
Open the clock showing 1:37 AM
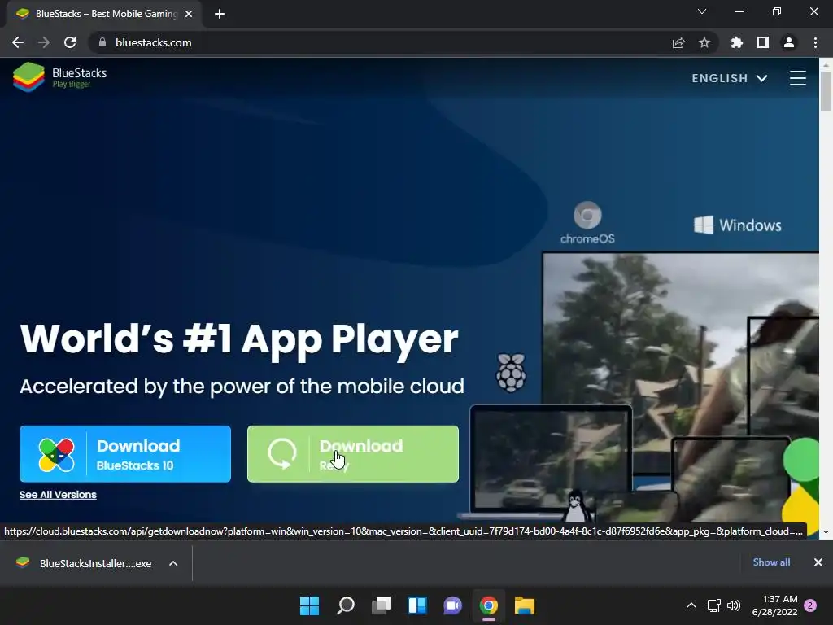coord(774,605)
